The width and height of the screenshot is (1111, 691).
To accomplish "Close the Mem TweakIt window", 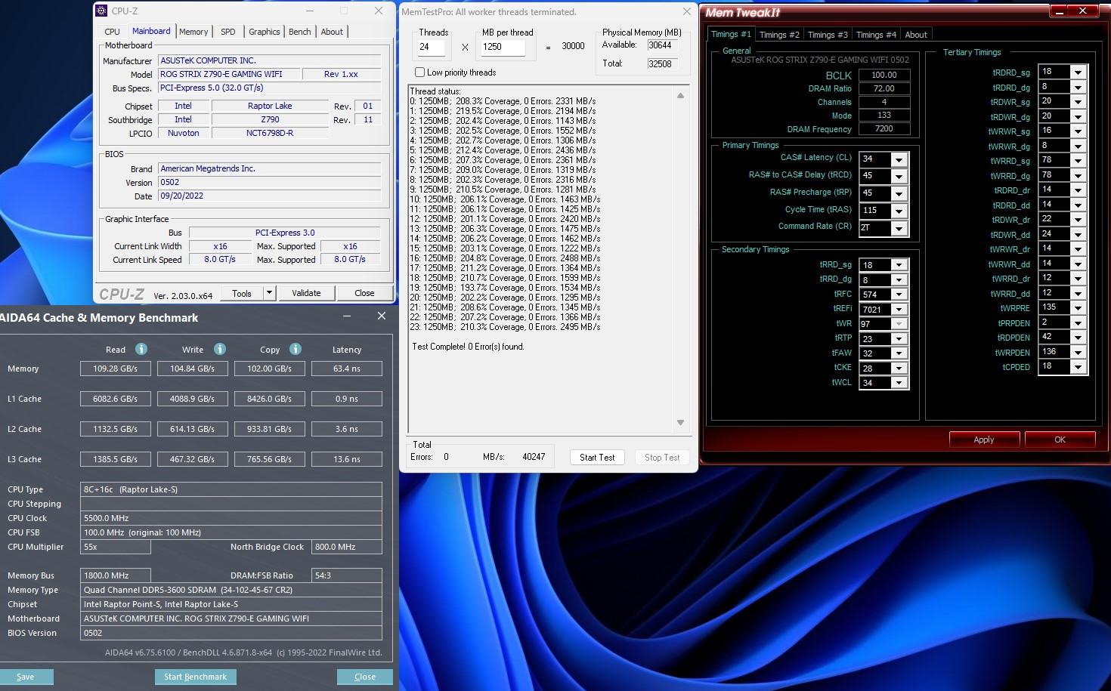I will click(1083, 11).
